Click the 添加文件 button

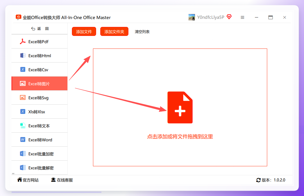point(84,31)
